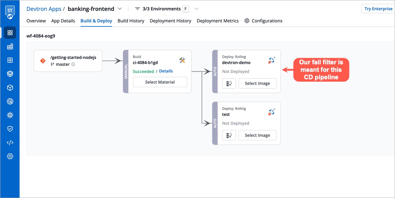Open the Deployment History tab
The image size is (395, 198).
point(170,21)
